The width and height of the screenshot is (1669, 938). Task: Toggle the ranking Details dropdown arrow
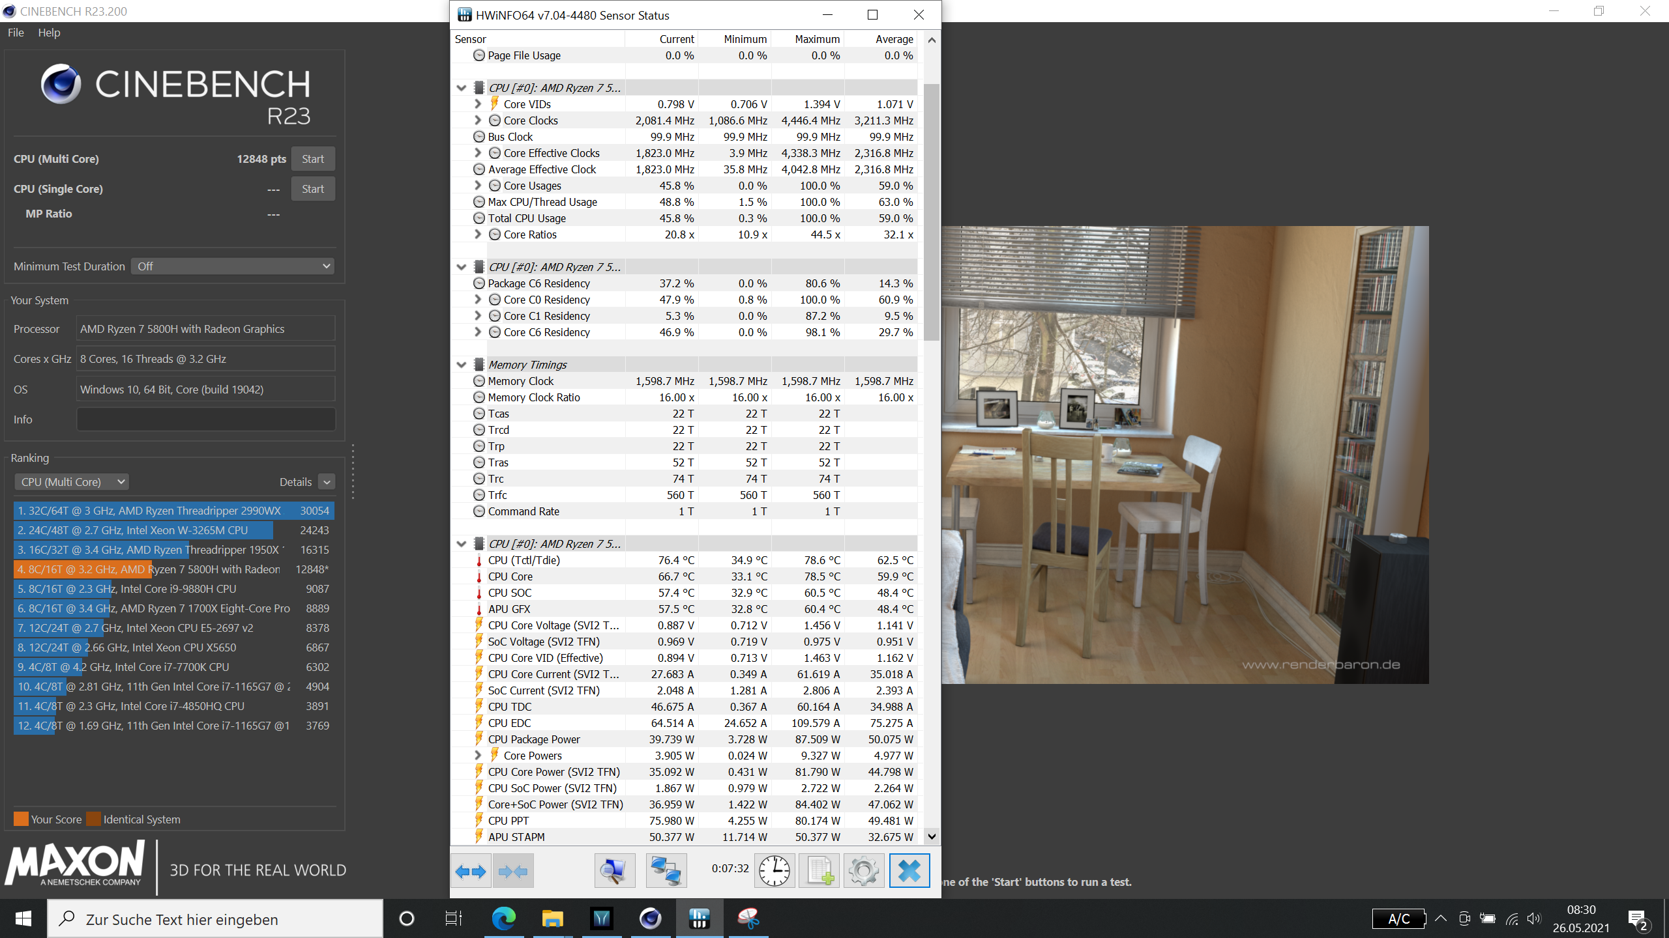pos(327,482)
